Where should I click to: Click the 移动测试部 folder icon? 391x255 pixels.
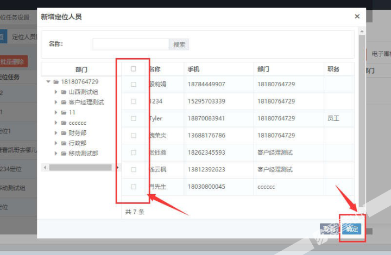(x=64, y=153)
